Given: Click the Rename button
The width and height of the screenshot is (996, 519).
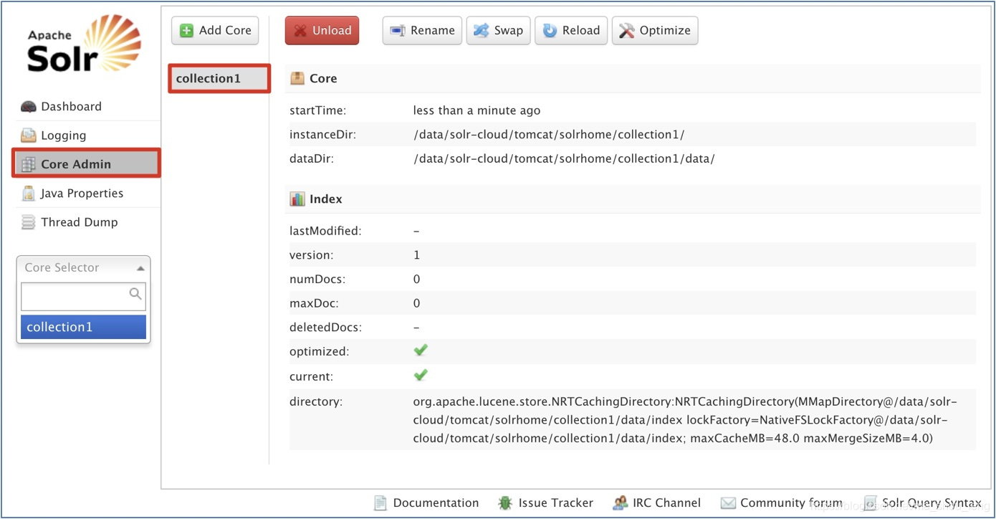Looking at the screenshot, I should [422, 30].
